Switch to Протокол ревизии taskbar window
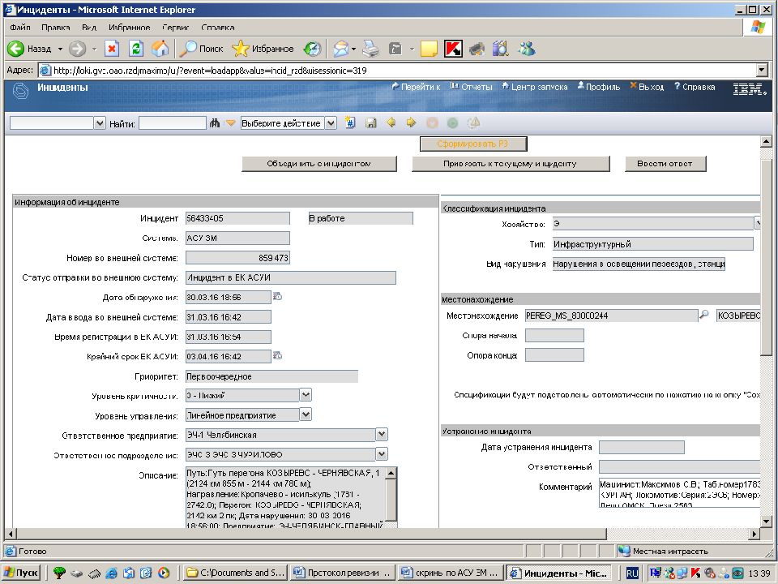This screenshot has height=584, width=778. tap(342, 573)
